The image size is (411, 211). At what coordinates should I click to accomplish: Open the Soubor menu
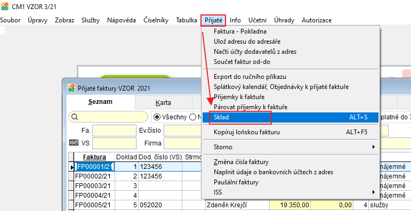[x=10, y=20]
